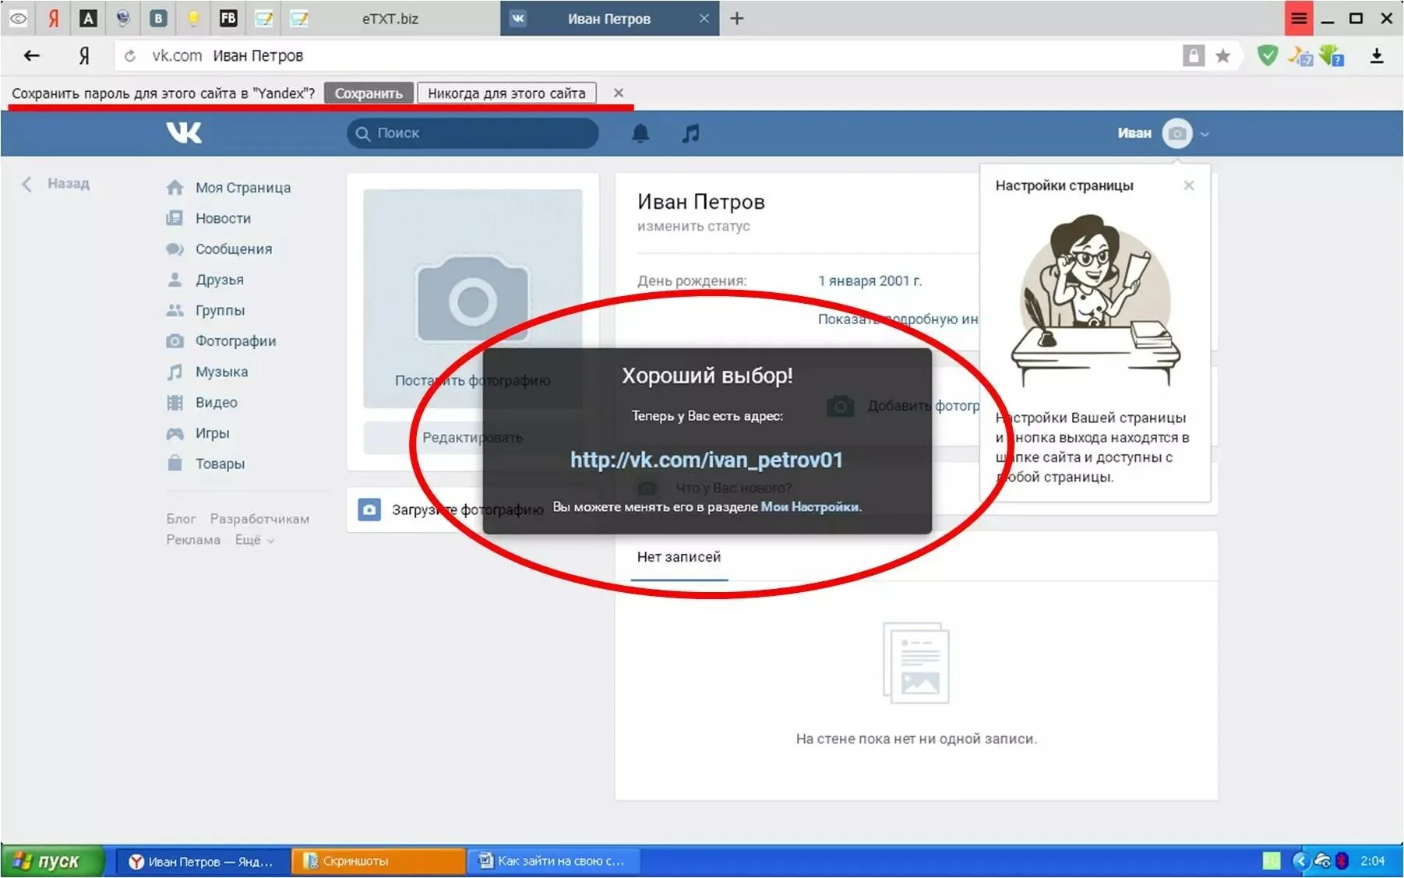Open a new browser tab with plus

737,19
